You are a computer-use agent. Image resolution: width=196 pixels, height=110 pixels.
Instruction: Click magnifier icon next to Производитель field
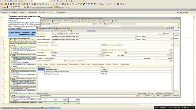104,55
